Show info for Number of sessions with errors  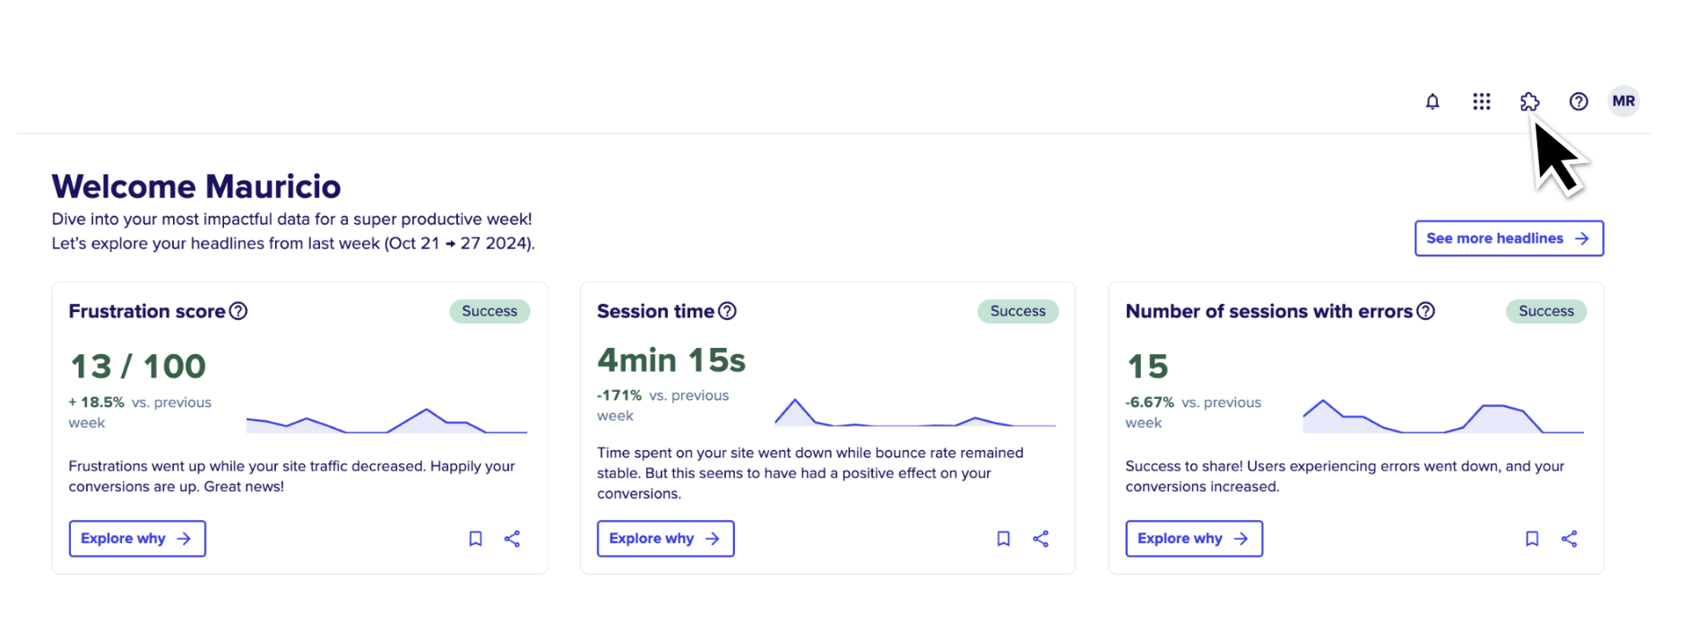tap(1426, 311)
